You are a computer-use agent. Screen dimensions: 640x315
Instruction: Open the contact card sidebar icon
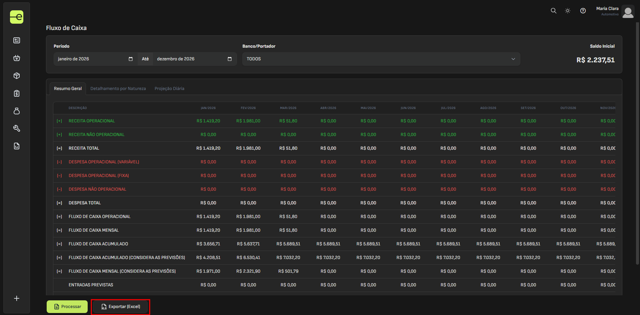17,40
